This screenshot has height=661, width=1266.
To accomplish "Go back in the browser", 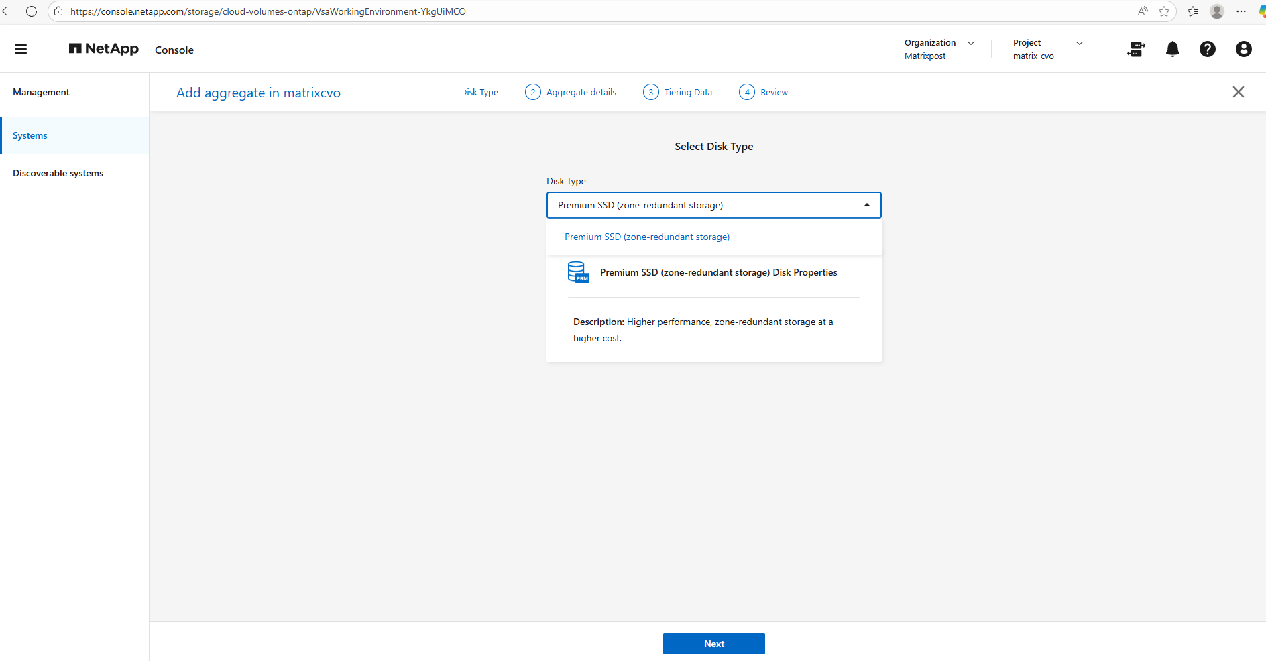I will [x=8, y=11].
